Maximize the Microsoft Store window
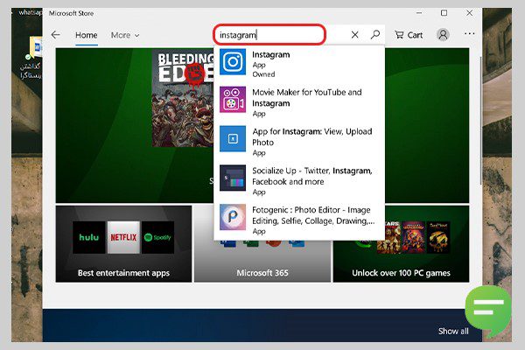Image resolution: width=525 pixels, height=350 pixels. click(444, 13)
